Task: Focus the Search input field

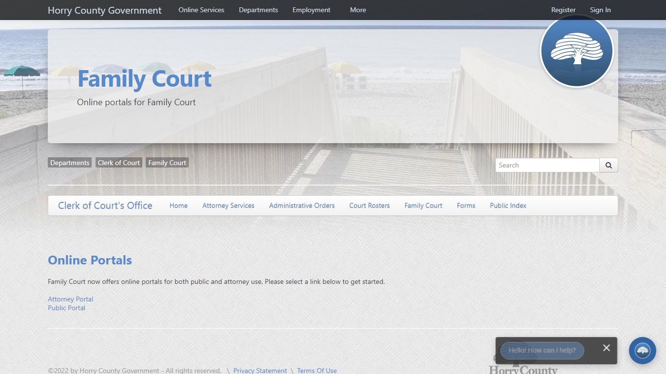Action: click(x=548, y=165)
